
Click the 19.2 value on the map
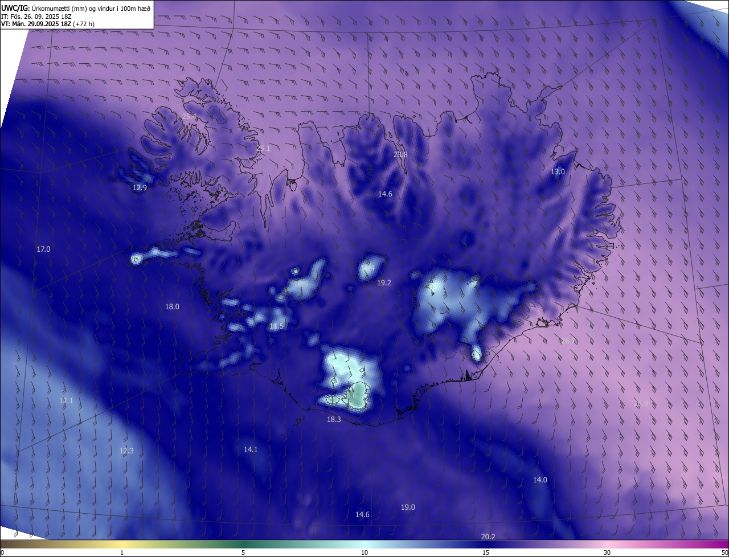tap(384, 283)
